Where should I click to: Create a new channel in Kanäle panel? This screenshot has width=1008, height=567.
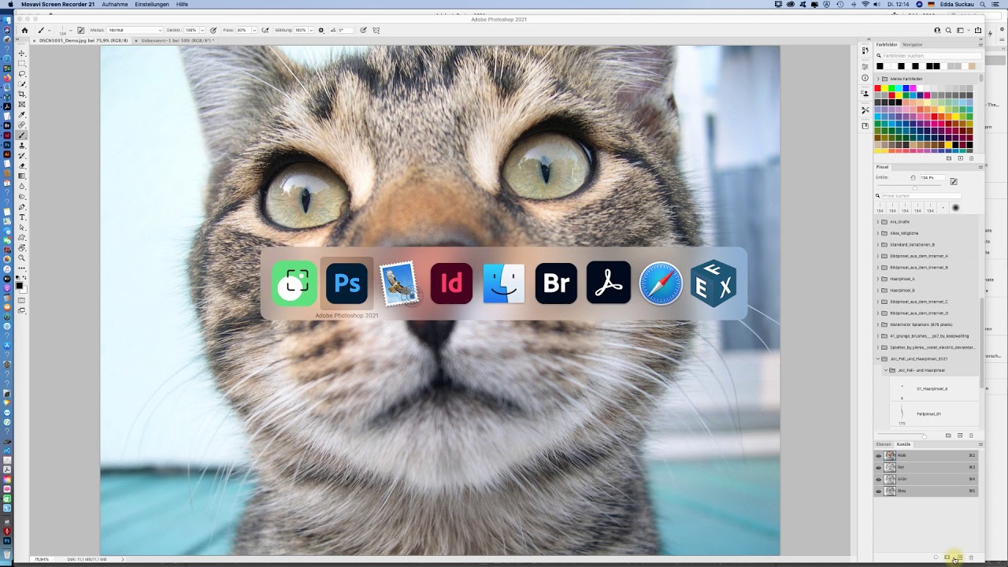[958, 558]
